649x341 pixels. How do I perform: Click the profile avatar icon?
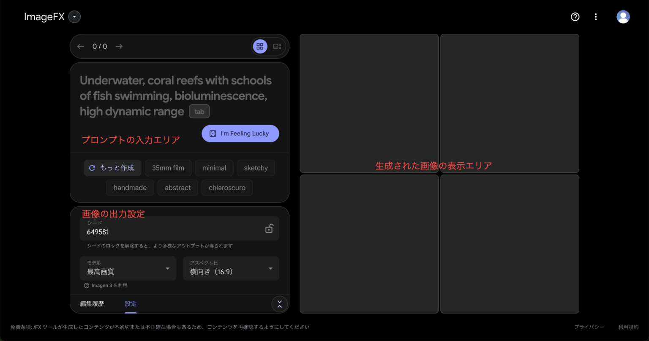(x=623, y=17)
